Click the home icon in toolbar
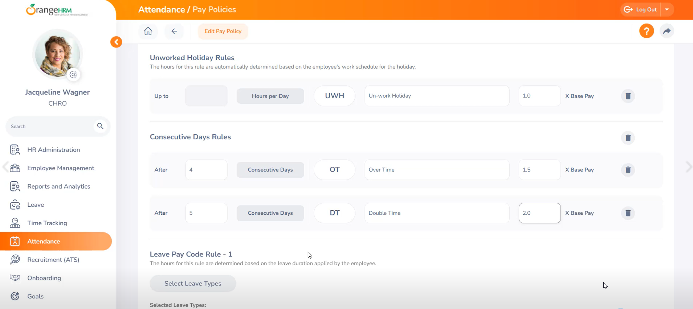 (148, 31)
